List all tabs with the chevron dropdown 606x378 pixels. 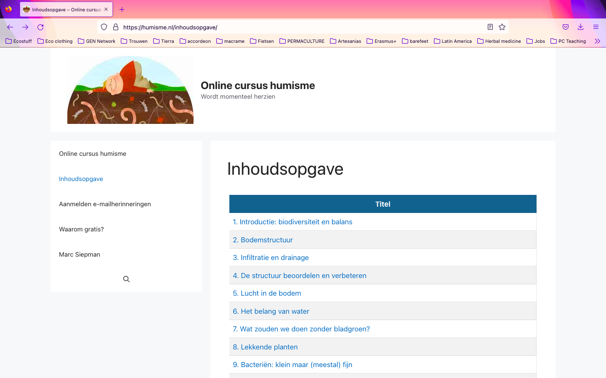coord(597,9)
